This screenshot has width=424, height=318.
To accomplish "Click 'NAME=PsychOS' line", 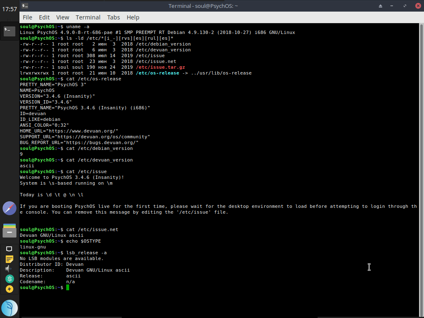I will coord(37,90).
